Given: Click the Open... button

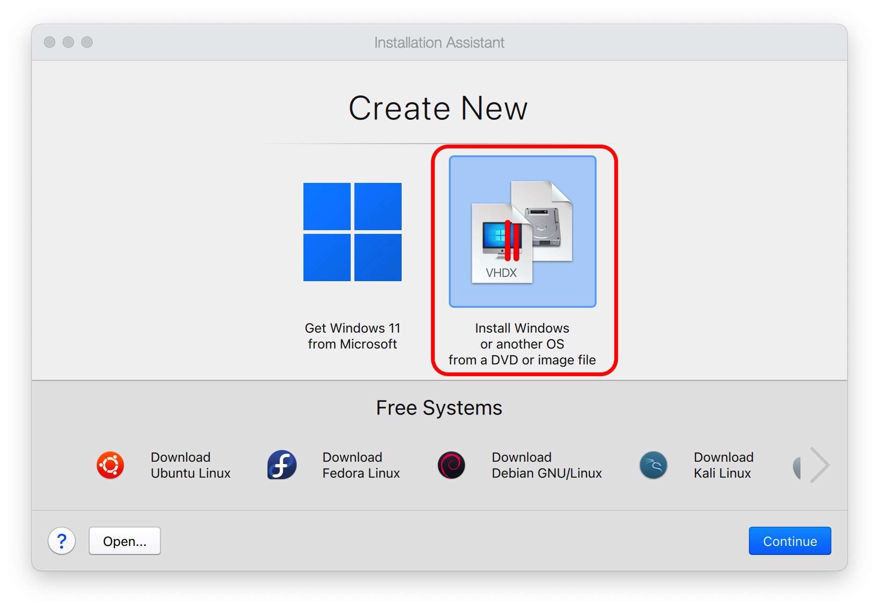Looking at the screenshot, I should click(x=124, y=541).
